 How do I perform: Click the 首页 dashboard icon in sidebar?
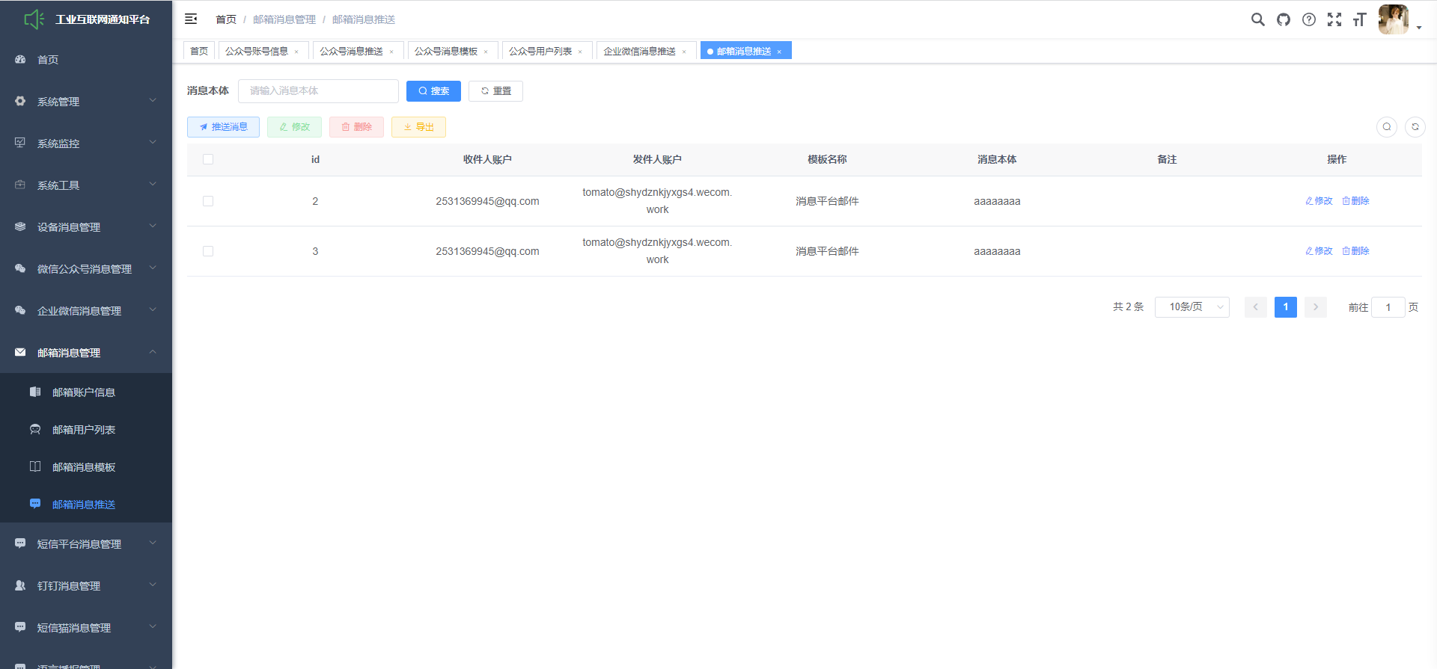pyautogui.click(x=20, y=59)
